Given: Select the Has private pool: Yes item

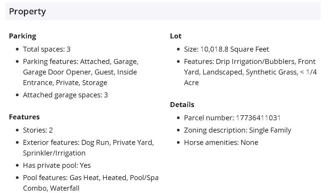Looking at the screenshot, I should (x=57, y=165).
